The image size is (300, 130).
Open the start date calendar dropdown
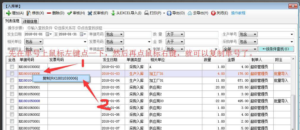click(x=49, y=34)
